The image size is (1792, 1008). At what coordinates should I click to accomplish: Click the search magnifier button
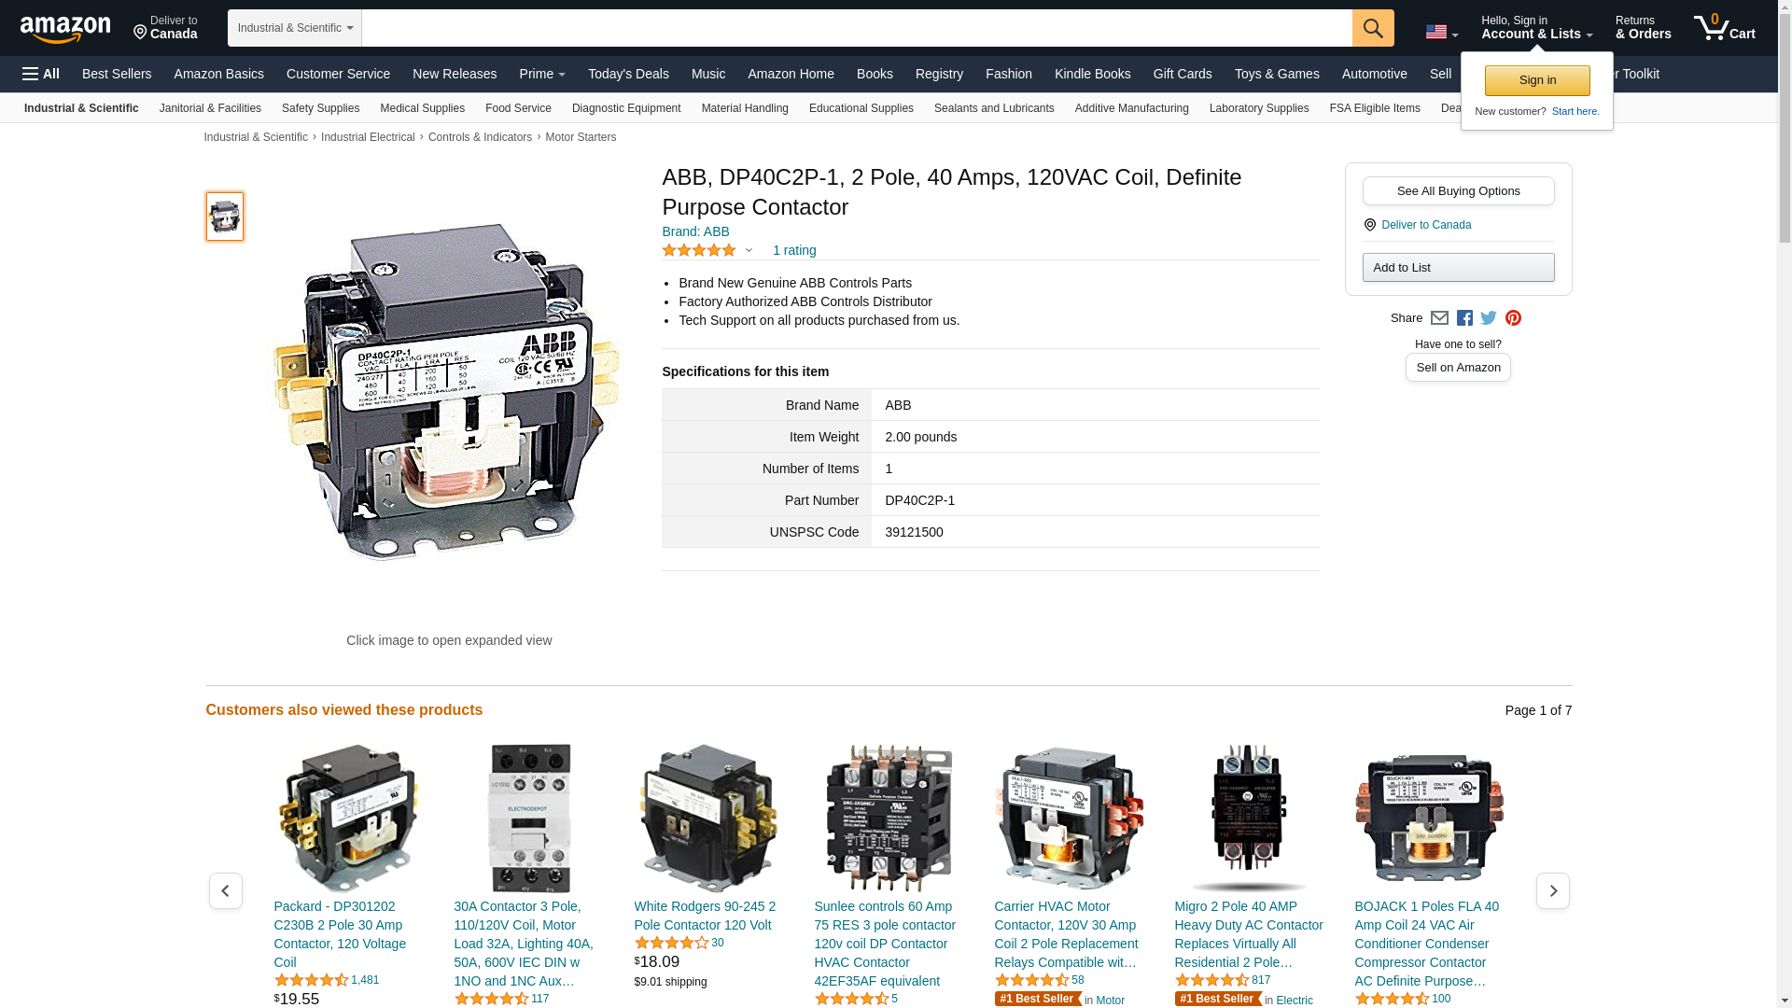(x=1372, y=28)
